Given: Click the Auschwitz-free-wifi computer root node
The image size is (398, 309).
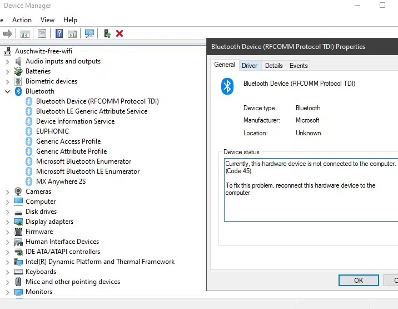Looking at the screenshot, I should [x=43, y=51].
